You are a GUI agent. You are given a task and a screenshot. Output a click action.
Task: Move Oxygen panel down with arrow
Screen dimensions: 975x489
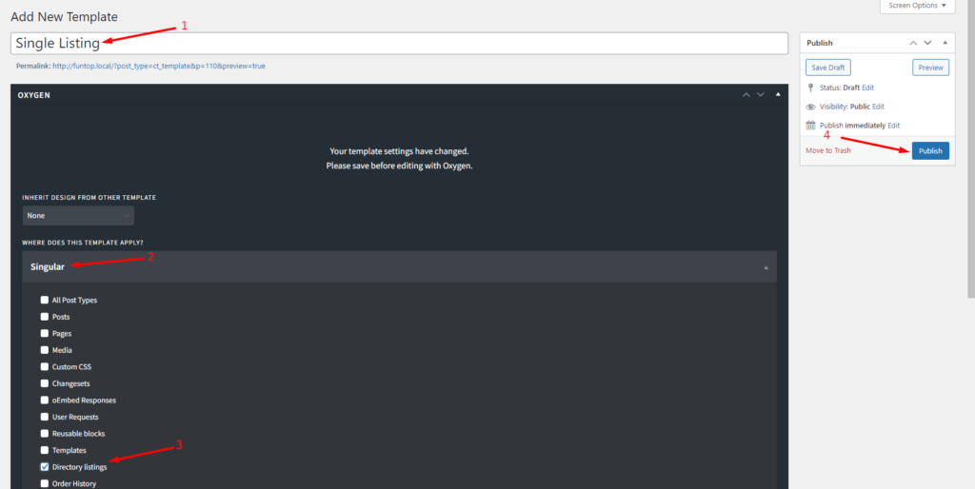point(761,95)
